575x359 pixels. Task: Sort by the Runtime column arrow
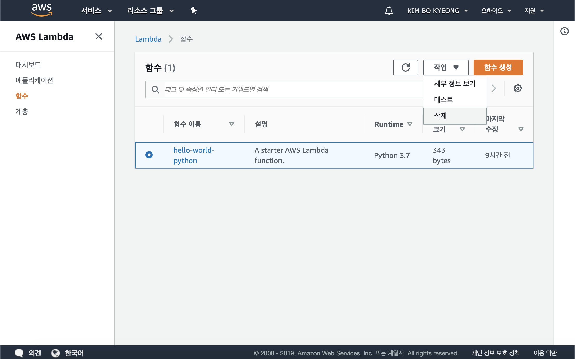(x=410, y=124)
